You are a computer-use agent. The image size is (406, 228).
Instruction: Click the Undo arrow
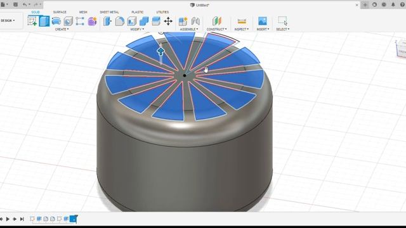click(x=25, y=4)
